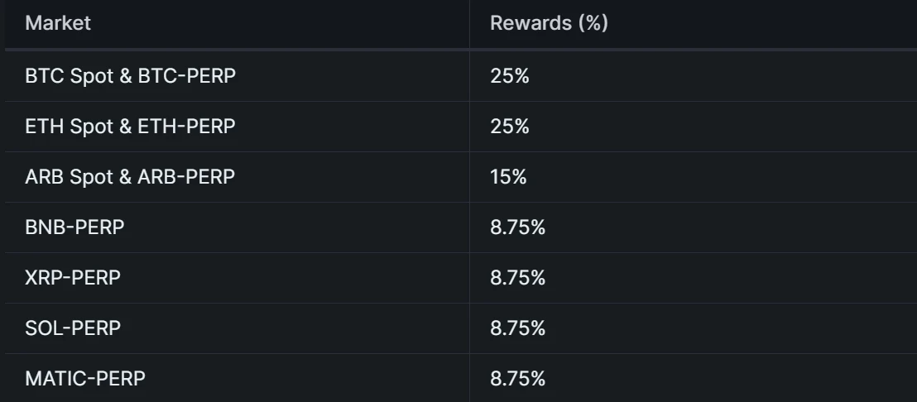The image size is (917, 402).
Task: Click the MATIC-PERP market cell
Action: coord(85,379)
